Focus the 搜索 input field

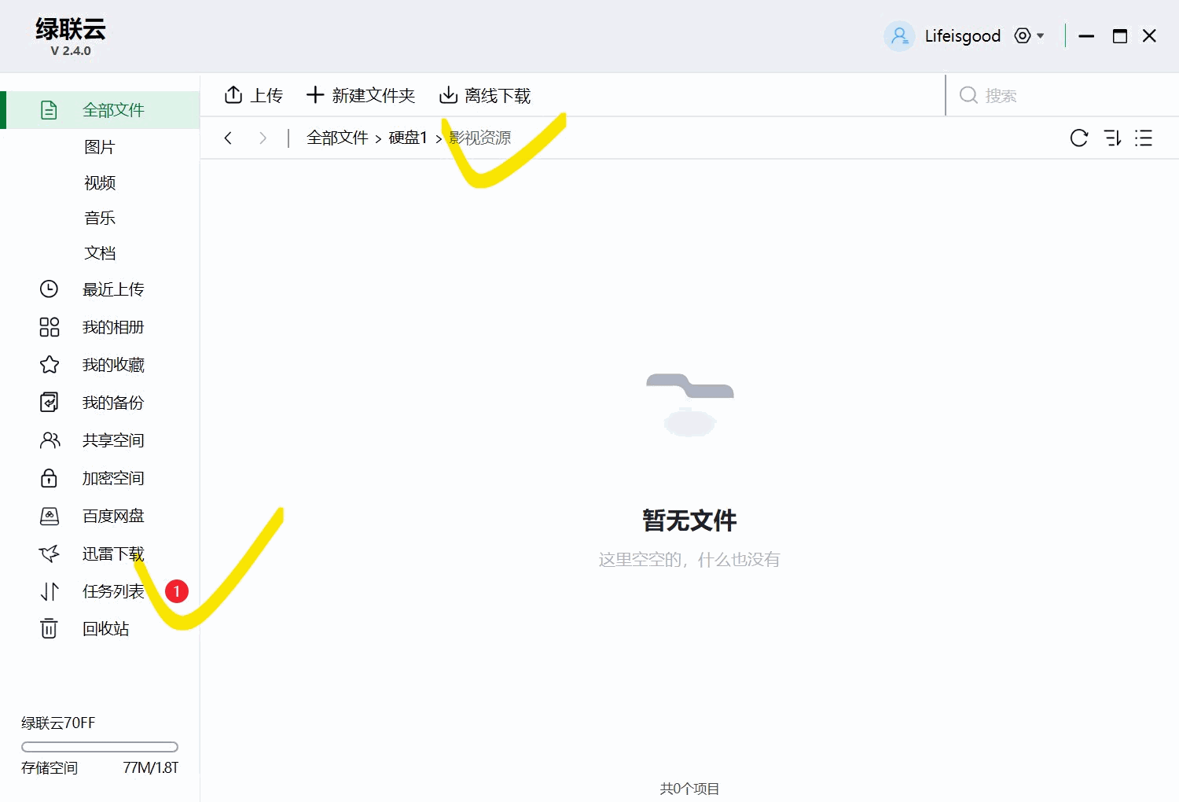(x=1061, y=95)
